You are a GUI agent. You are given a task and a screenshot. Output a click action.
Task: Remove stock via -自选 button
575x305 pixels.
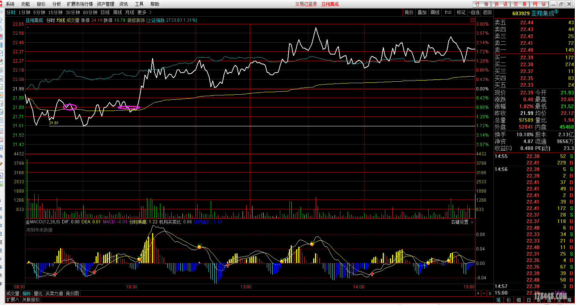pyautogui.click(x=474, y=12)
